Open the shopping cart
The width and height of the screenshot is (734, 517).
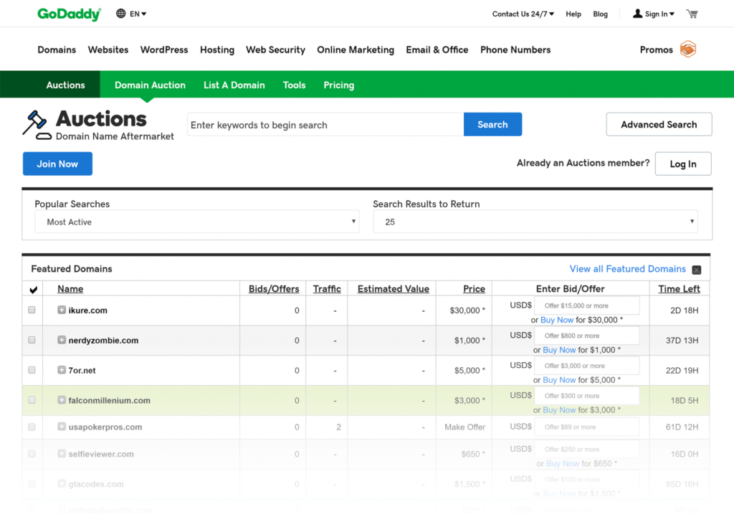coord(692,14)
